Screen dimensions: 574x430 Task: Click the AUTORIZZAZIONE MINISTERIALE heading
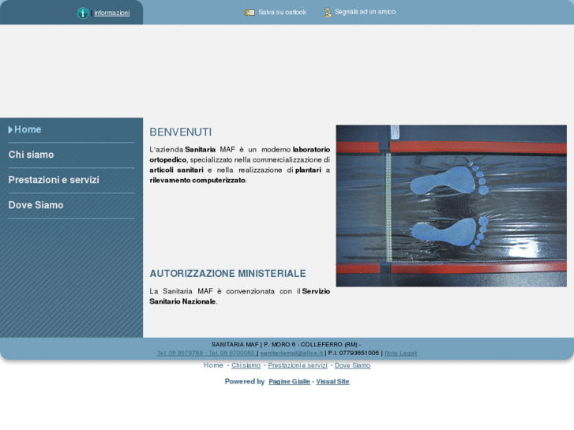227,274
